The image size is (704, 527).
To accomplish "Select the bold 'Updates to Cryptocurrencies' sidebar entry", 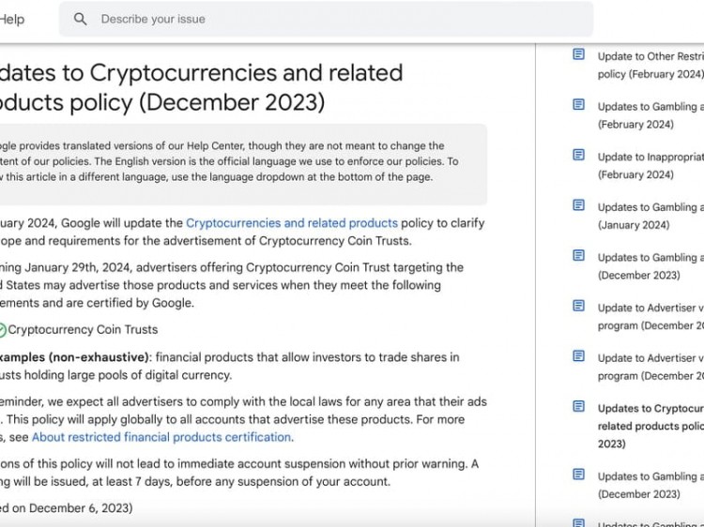I will click(x=650, y=426).
